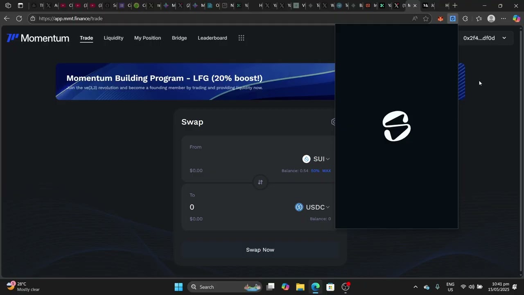Click the 'Swap' panel heading
Image resolution: width=524 pixels, height=295 pixels.
coord(192,122)
